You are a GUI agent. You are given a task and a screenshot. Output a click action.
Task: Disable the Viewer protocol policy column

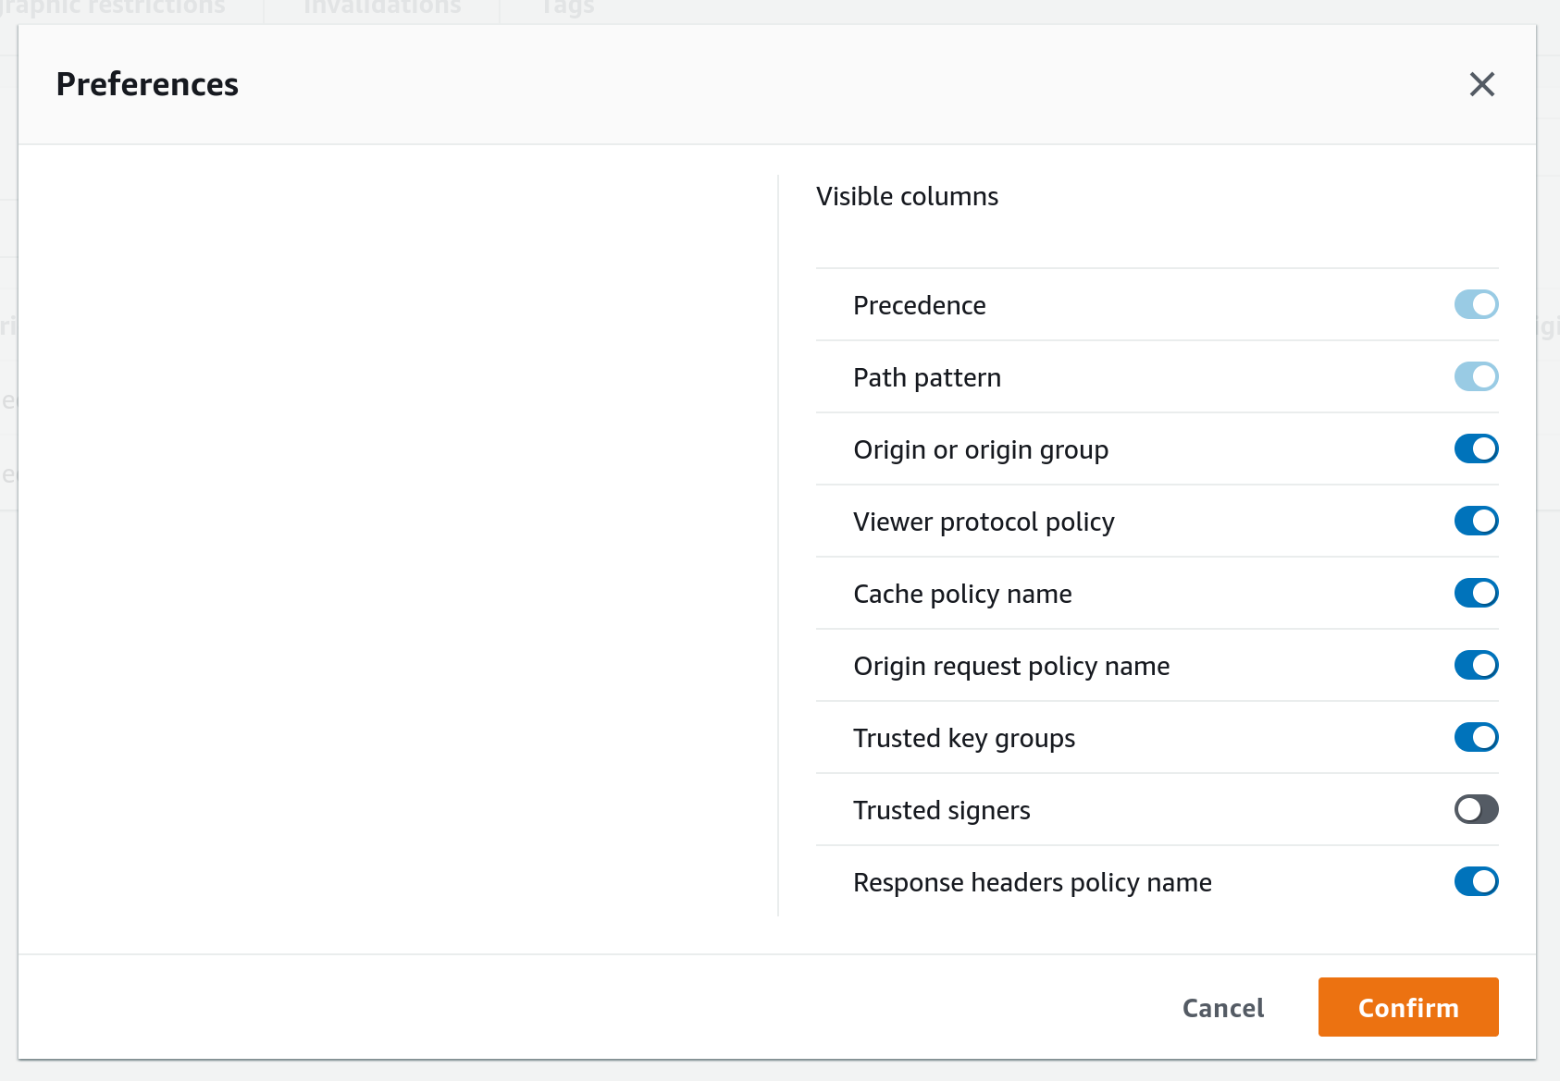coord(1476,521)
